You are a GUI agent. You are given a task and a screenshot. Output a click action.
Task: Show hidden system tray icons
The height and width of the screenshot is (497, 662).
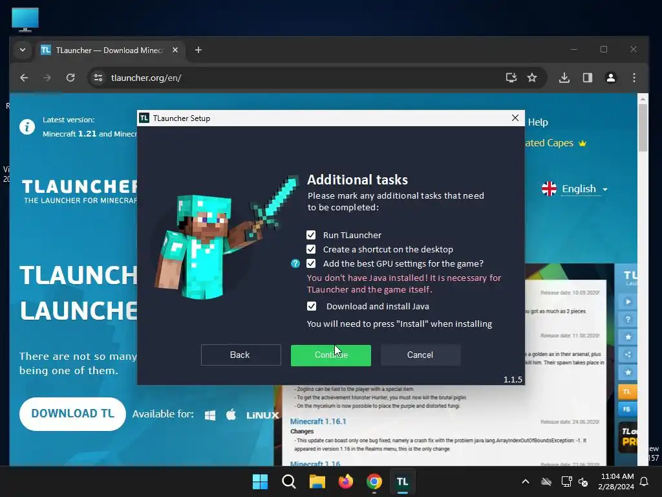coord(525,481)
